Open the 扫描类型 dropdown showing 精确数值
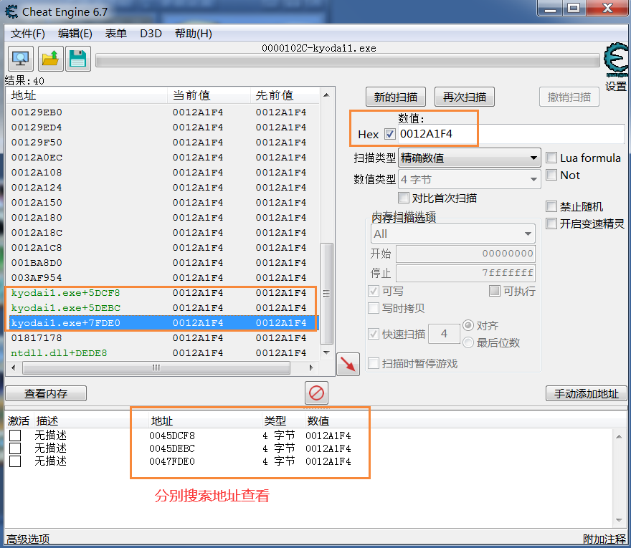 tap(469, 158)
